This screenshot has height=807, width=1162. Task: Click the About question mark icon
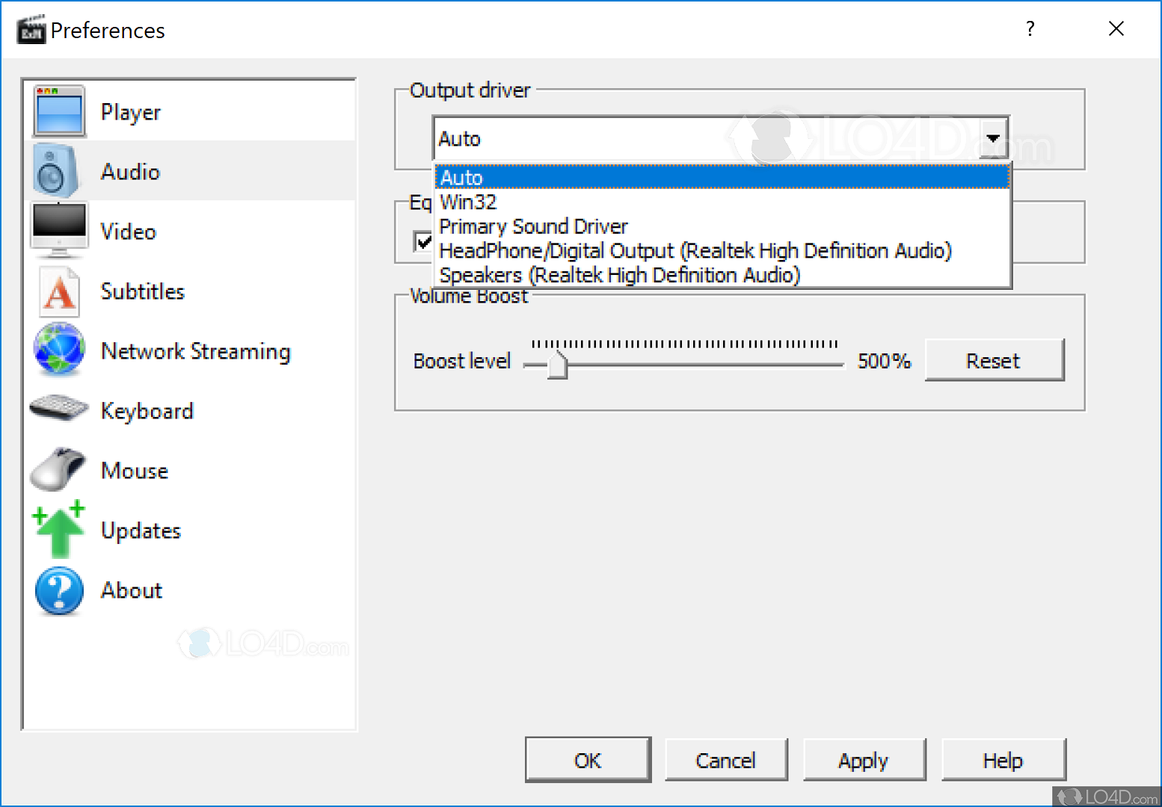point(59,590)
